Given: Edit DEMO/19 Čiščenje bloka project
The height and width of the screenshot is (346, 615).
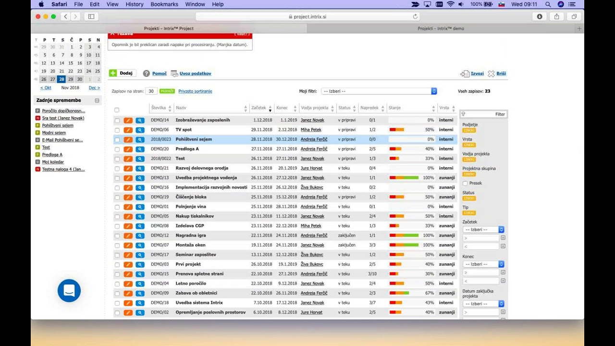Looking at the screenshot, I should (x=128, y=197).
